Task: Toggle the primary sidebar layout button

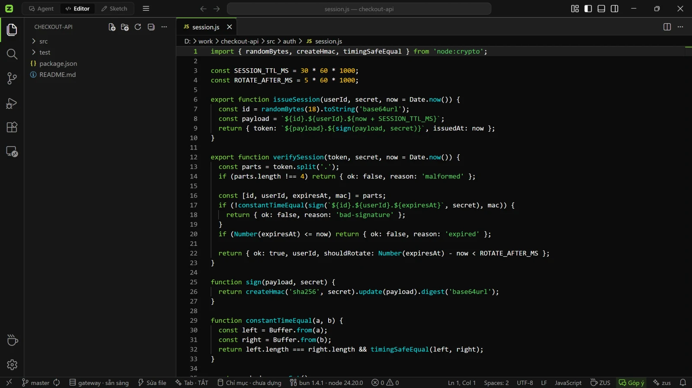Action: pos(588,9)
